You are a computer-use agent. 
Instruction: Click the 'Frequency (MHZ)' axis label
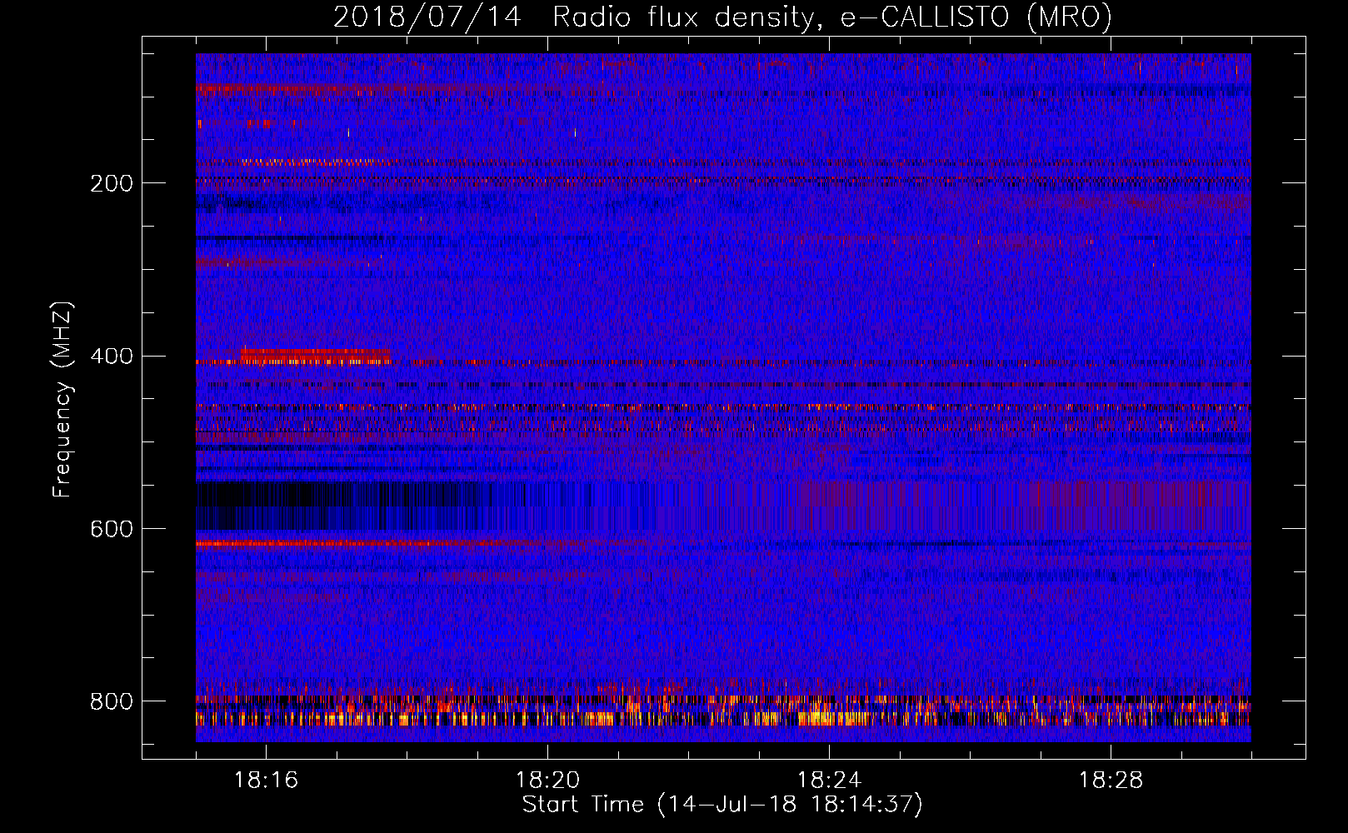click(62, 399)
